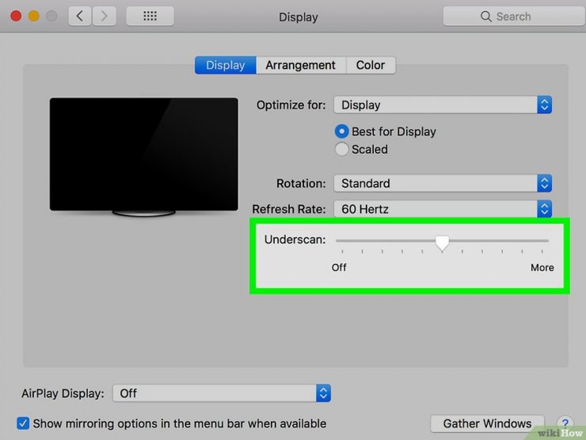
Task: Open the Refresh Rate dropdown
Action: [x=443, y=209]
